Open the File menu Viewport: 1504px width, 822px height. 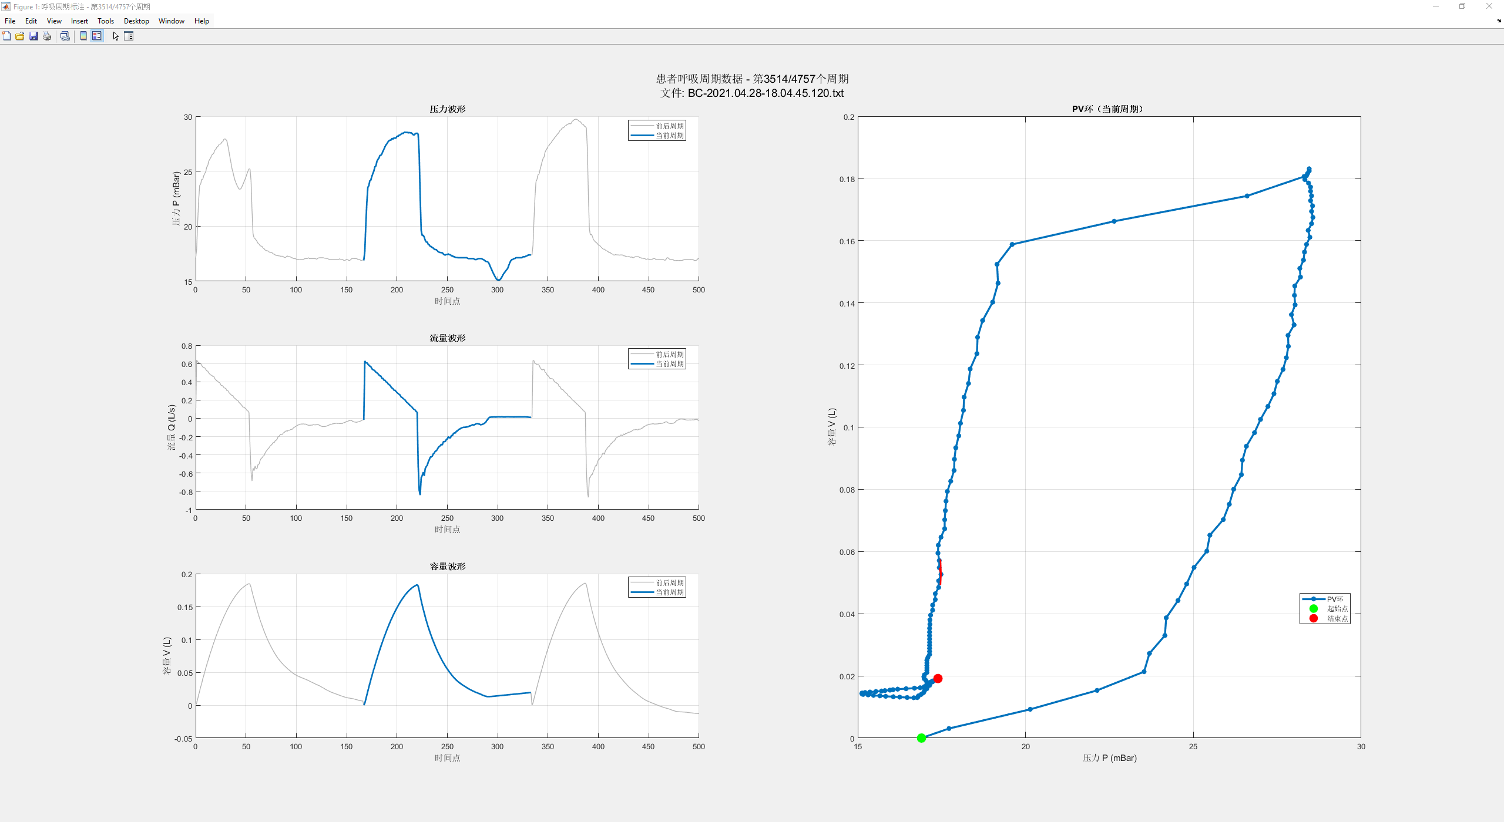point(10,21)
